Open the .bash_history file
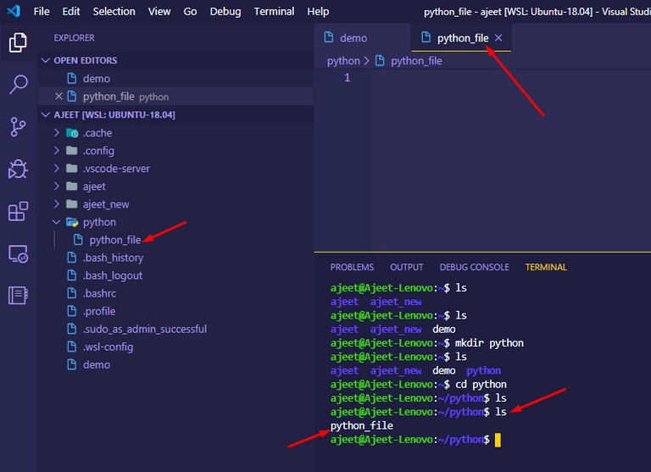 coord(175,258)
